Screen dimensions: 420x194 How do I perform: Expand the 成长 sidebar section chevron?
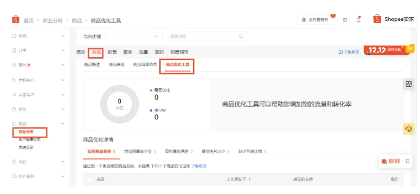click(x=63, y=162)
